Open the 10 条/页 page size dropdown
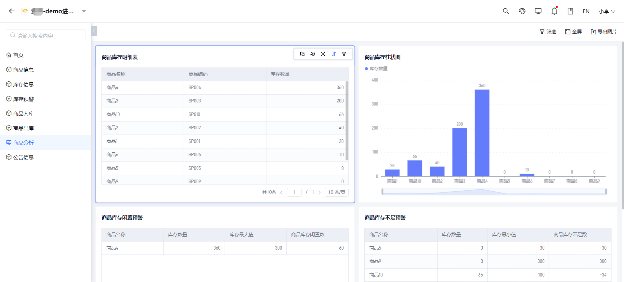This screenshot has width=624, height=282. coord(337,192)
